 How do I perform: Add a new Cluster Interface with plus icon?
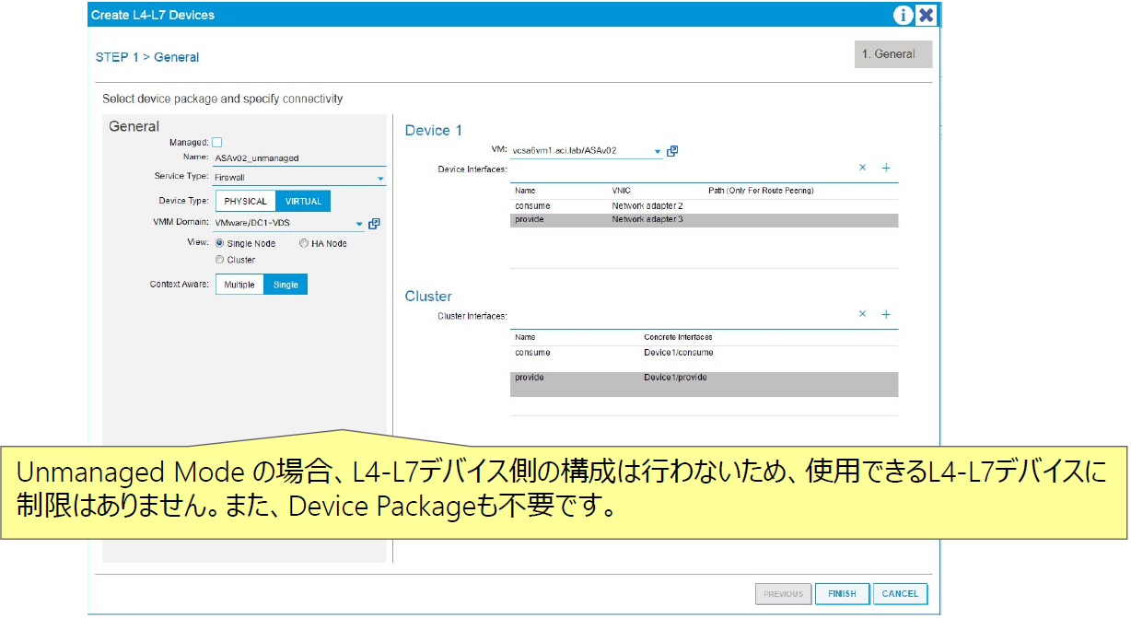click(x=886, y=314)
